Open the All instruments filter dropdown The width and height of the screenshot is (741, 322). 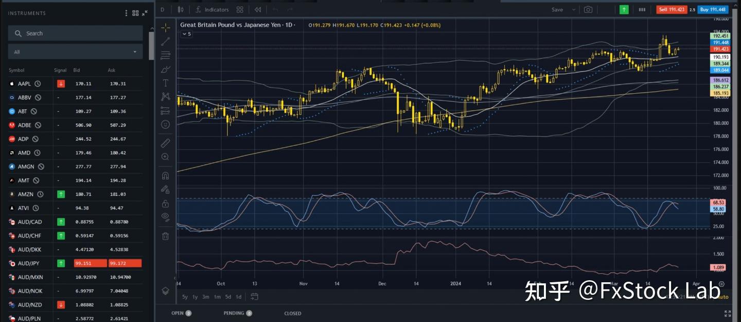coord(75,52)
